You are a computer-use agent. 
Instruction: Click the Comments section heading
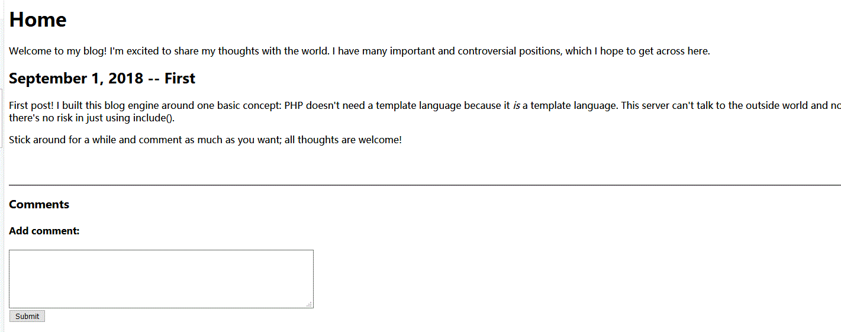39,204
